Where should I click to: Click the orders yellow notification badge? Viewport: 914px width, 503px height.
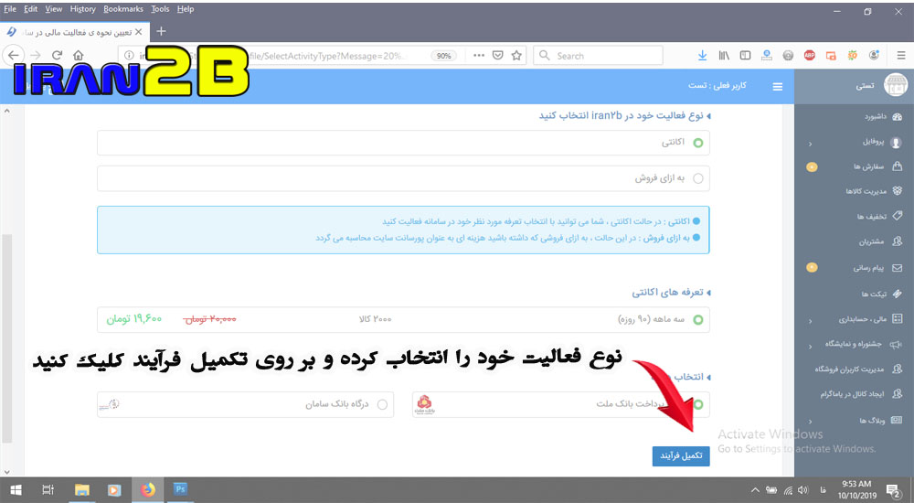click(x=812, y=166)
